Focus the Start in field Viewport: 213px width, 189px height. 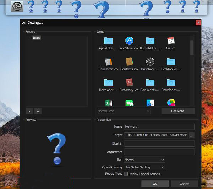(x=159, y=144)
